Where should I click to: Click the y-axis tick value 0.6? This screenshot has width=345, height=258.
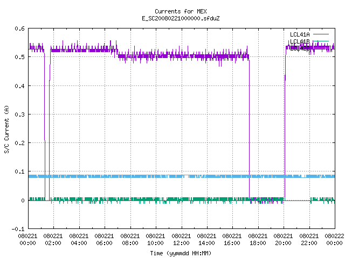point(19,28)
